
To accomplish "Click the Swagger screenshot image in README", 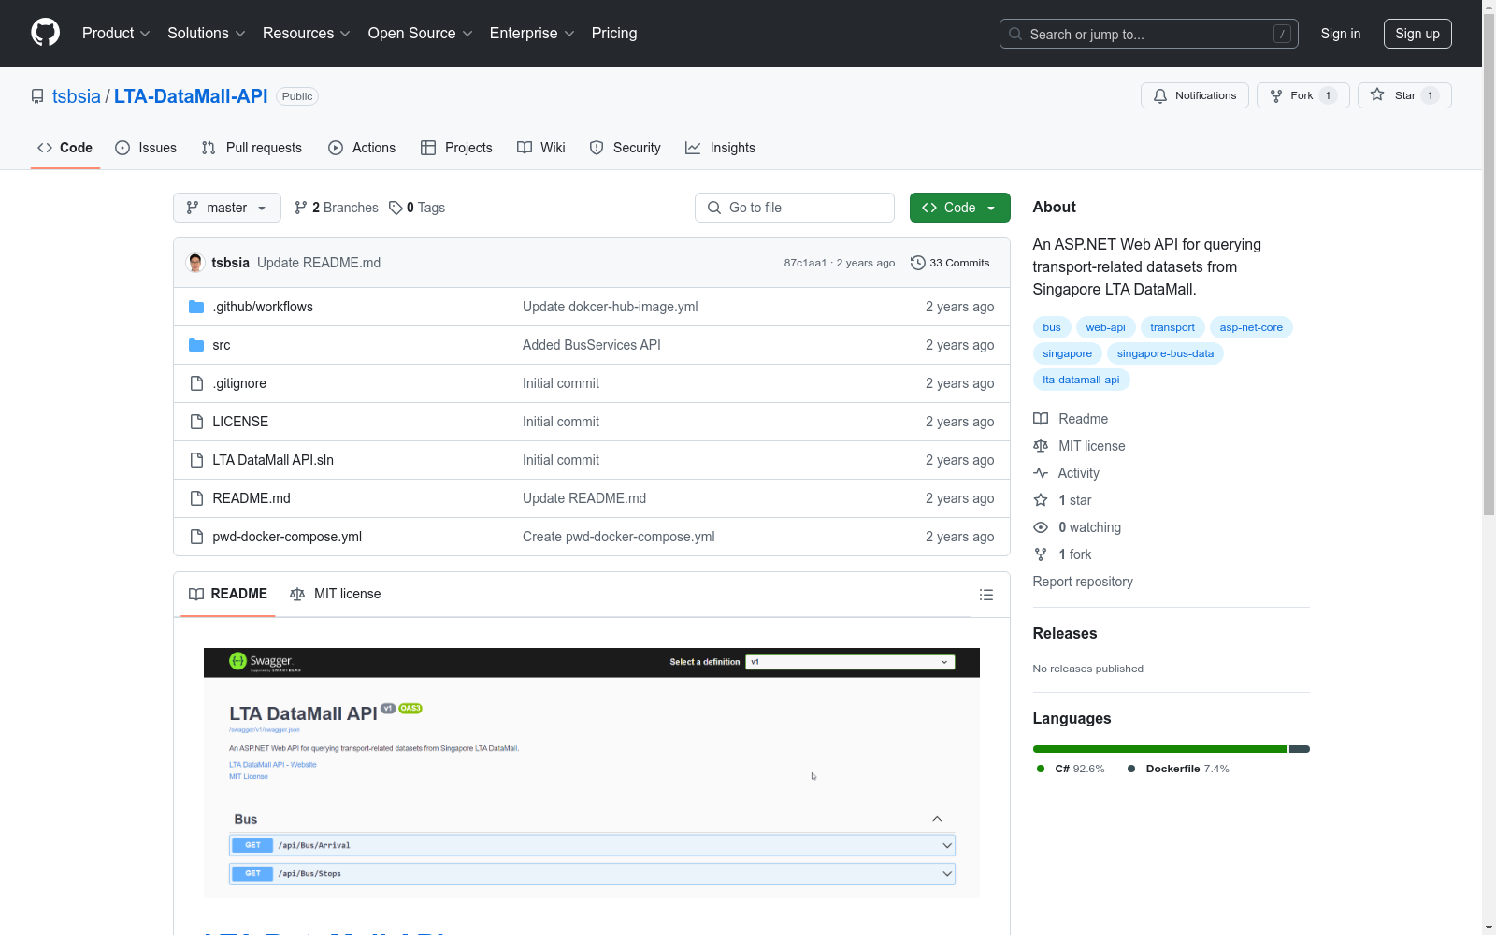I will [x=592, y=772].
